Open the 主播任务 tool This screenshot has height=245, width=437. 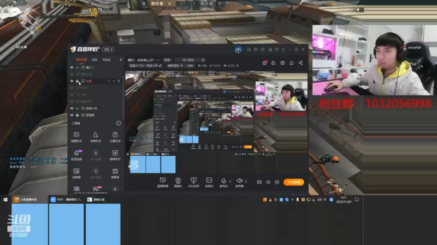115,137
